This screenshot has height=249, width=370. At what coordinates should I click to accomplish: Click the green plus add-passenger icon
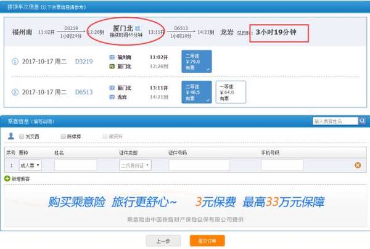tap(8, 178)
